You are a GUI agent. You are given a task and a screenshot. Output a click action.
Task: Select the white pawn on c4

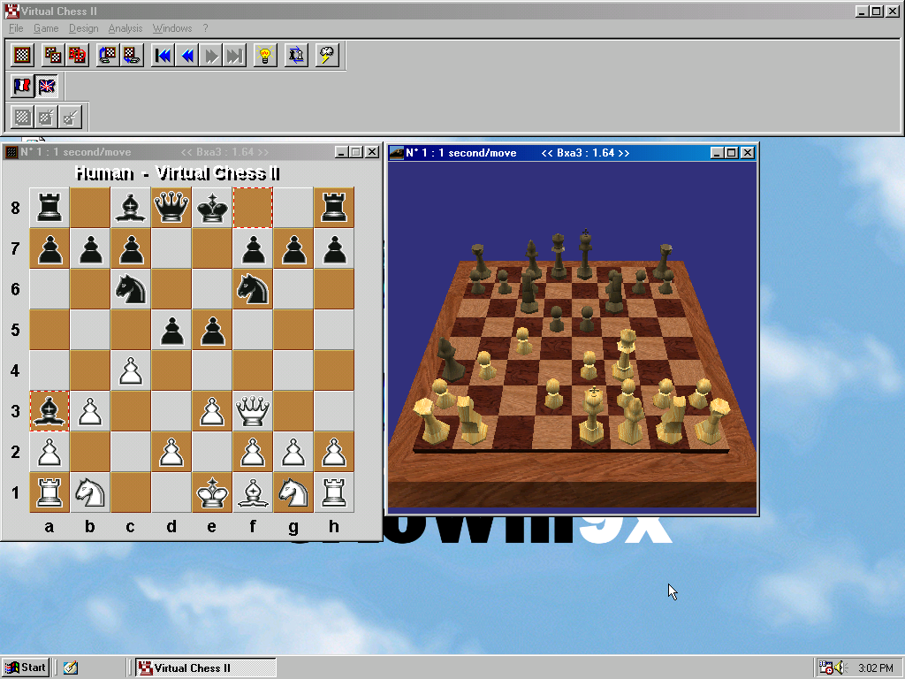pos(131,370)
